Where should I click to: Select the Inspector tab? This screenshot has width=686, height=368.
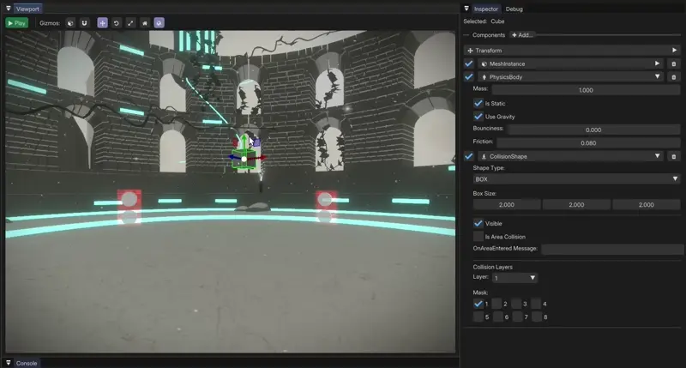coord(485,9)
